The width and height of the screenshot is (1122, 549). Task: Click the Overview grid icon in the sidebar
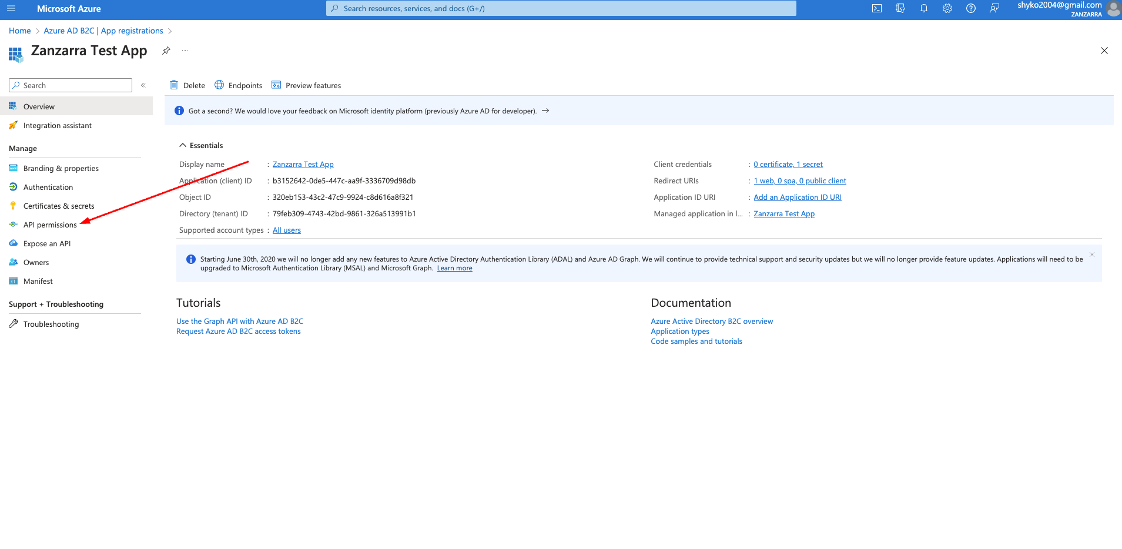tap(13, 106)
